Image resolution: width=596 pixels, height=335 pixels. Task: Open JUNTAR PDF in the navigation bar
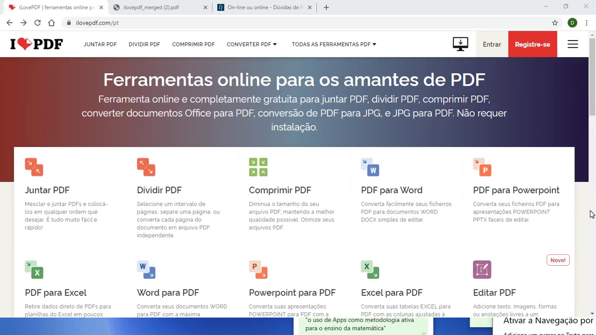tap(100, 44)
